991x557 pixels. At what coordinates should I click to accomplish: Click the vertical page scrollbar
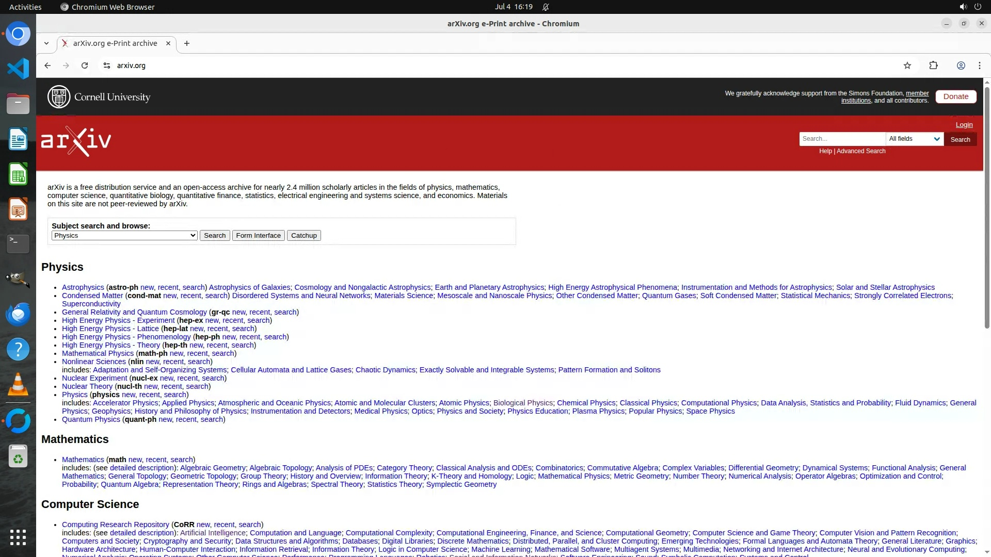[986, 206]
